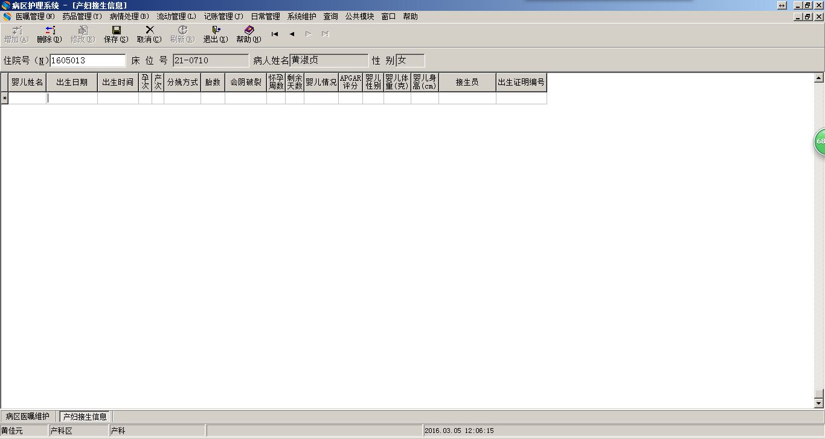Image resolution: width=825 pixels, height=439 pixels.
Task: Open the 查询 menu
Action: point(330,17)
